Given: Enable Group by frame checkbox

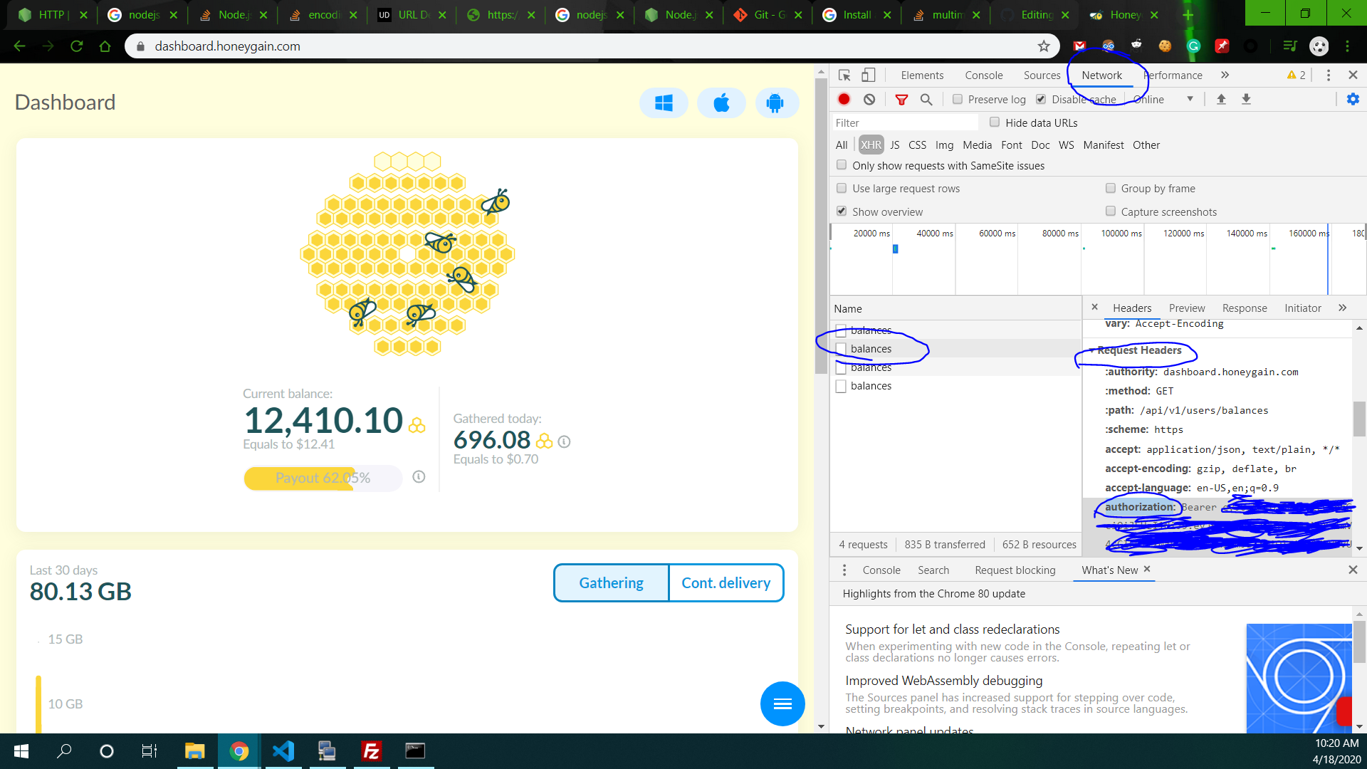Looking at the screenshot, I should [x=1110, y=188].
